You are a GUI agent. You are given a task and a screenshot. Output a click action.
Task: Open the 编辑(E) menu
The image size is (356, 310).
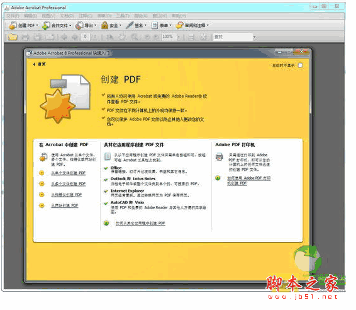coord(30,16)
